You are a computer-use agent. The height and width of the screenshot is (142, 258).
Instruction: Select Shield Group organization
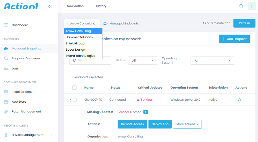point(83,44)
